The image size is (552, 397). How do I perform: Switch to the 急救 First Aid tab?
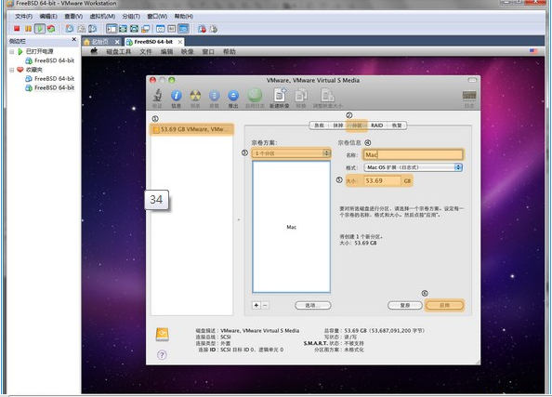pyautogui.click(x=319, y=126)
